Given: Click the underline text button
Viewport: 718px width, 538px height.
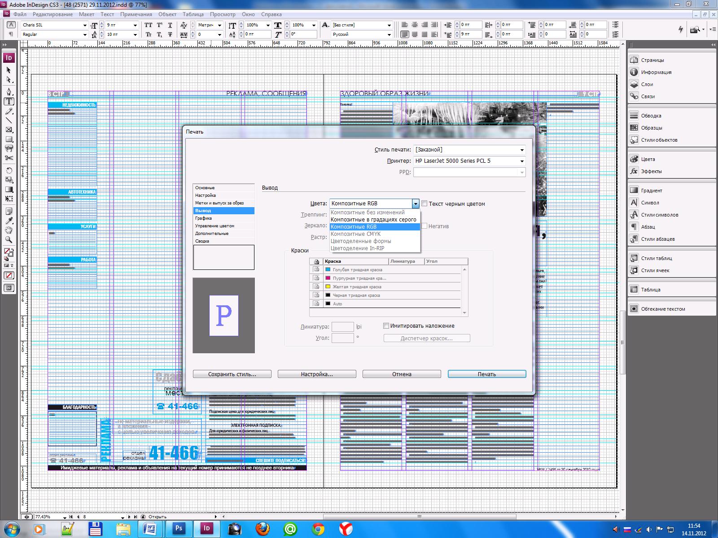Looking at the screenshot, I should (x=170, y=25).
